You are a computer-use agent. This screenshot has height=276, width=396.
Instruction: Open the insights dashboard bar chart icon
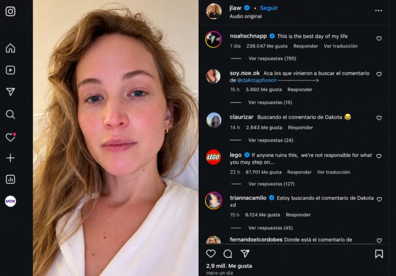pos(10,180)
